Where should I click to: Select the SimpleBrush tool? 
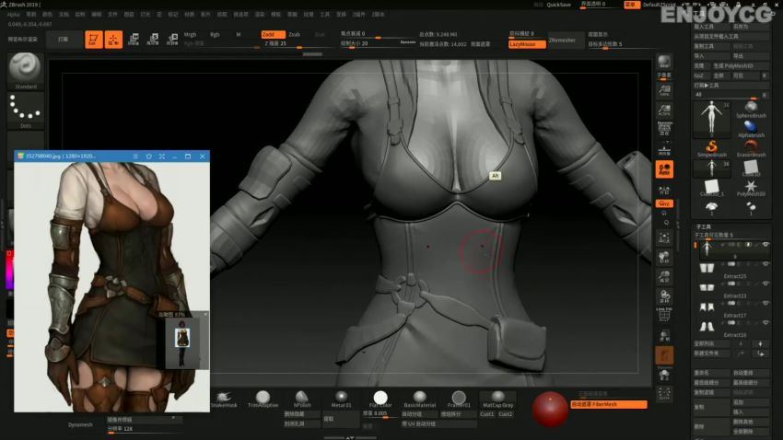click(711, 149)
